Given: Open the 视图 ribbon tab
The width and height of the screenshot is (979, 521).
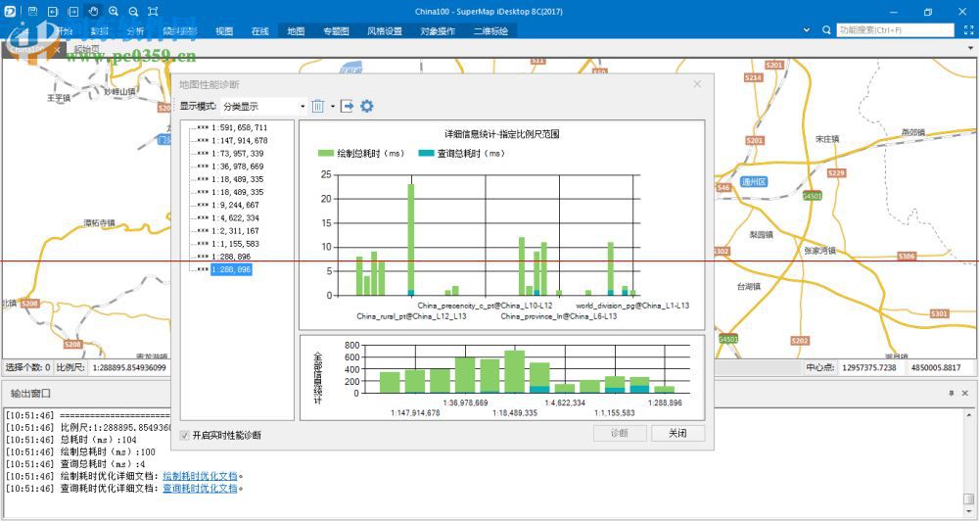Looking at the screenshot, I should coord(224,31).
